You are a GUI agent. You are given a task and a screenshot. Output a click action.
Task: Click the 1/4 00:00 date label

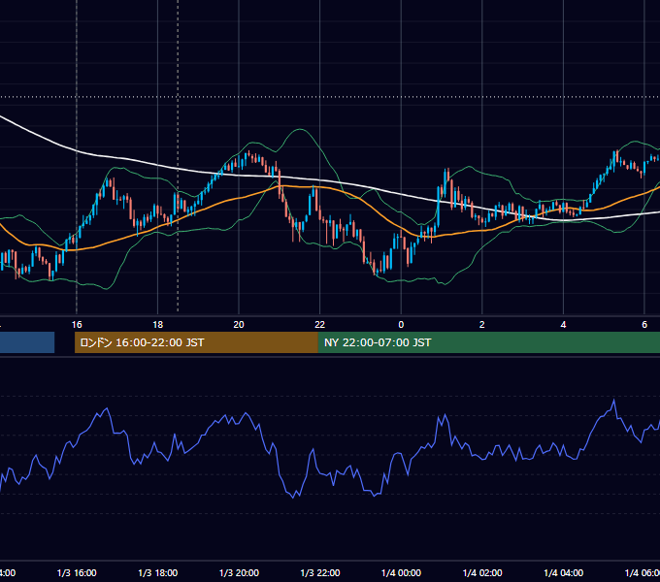[401, 572]
